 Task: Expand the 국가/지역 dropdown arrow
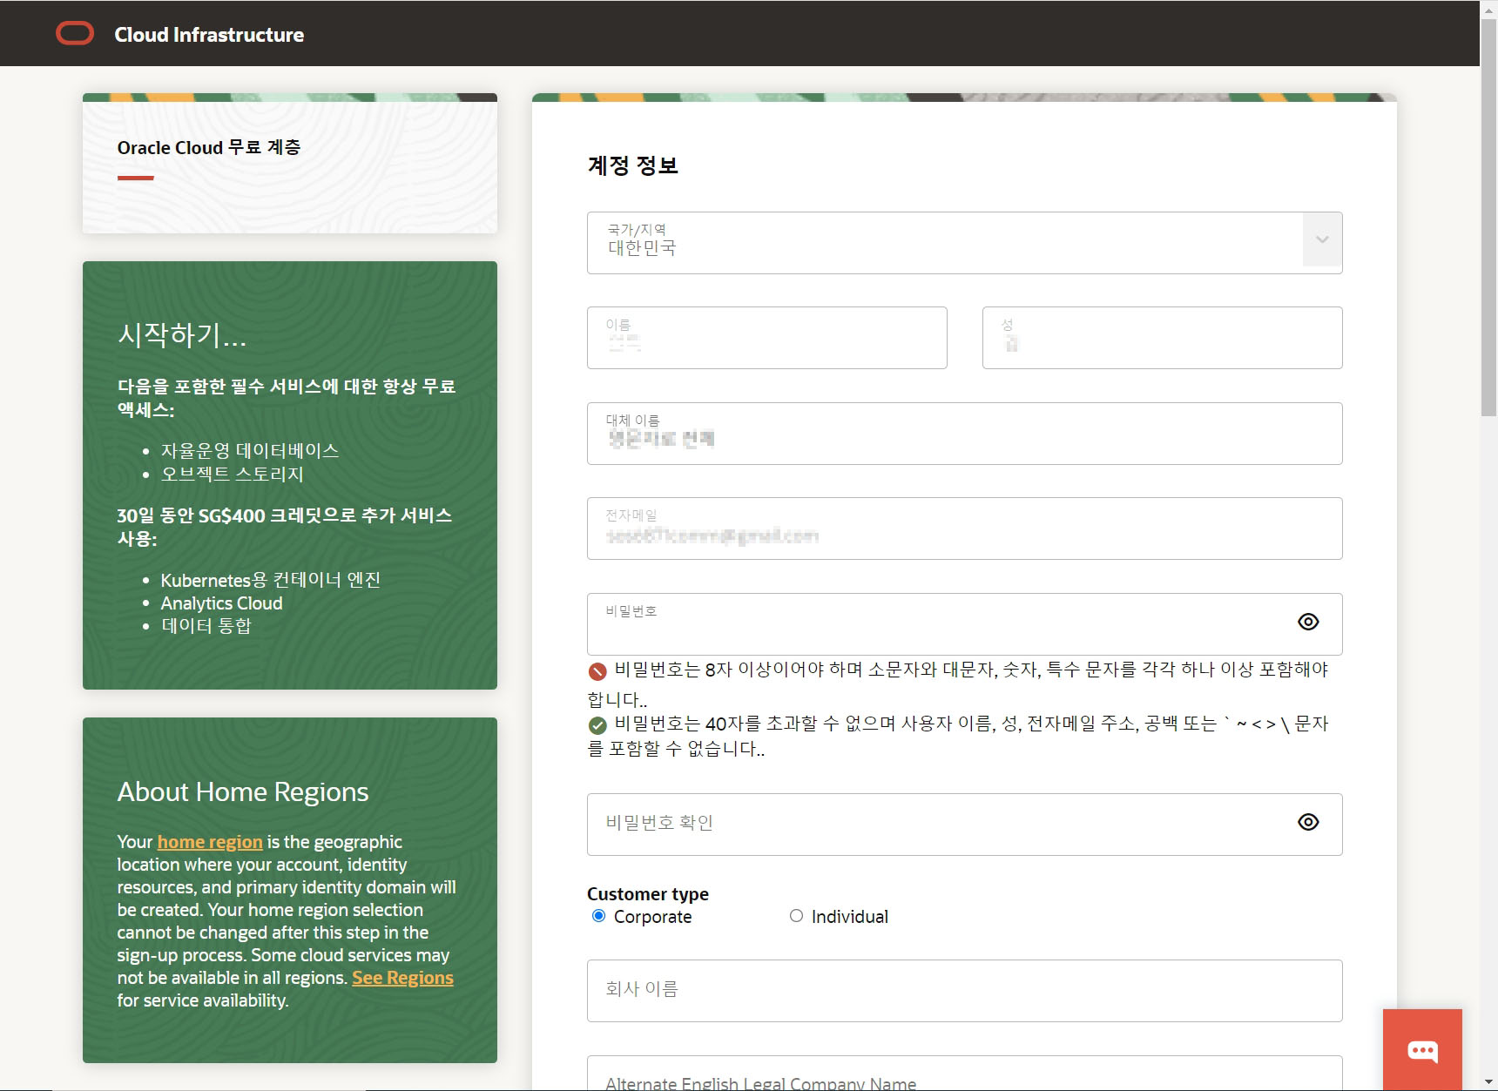1322,239
